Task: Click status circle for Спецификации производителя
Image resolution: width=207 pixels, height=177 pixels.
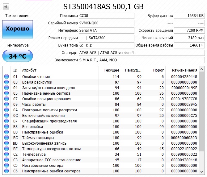Action: point(6,121)
